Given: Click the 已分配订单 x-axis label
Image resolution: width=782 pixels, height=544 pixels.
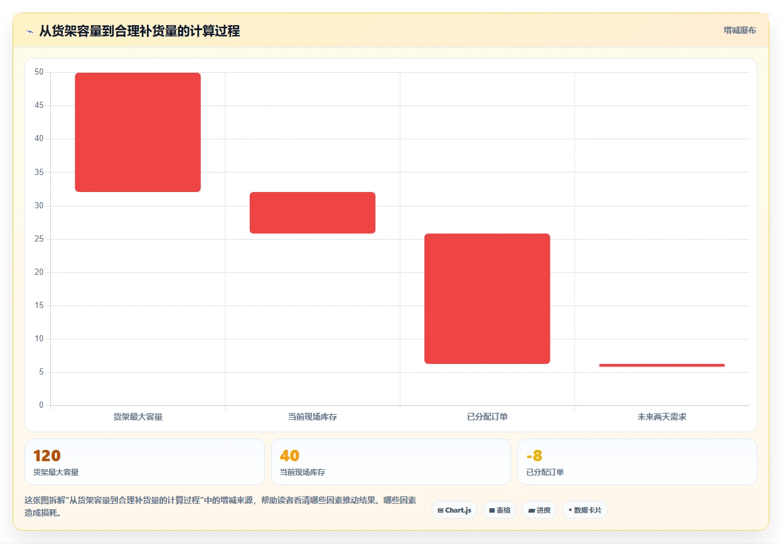Looking at the screenshot, I should click(x=487, y=417).
